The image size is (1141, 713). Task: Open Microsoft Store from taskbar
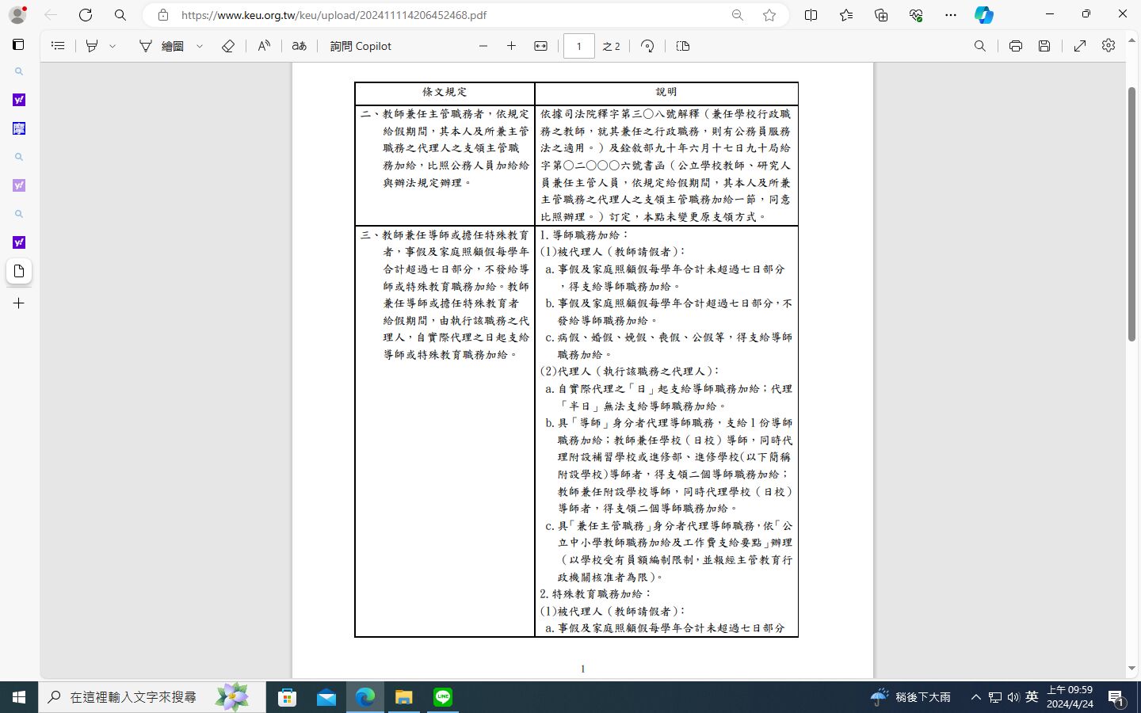click(x=287, y=697)
